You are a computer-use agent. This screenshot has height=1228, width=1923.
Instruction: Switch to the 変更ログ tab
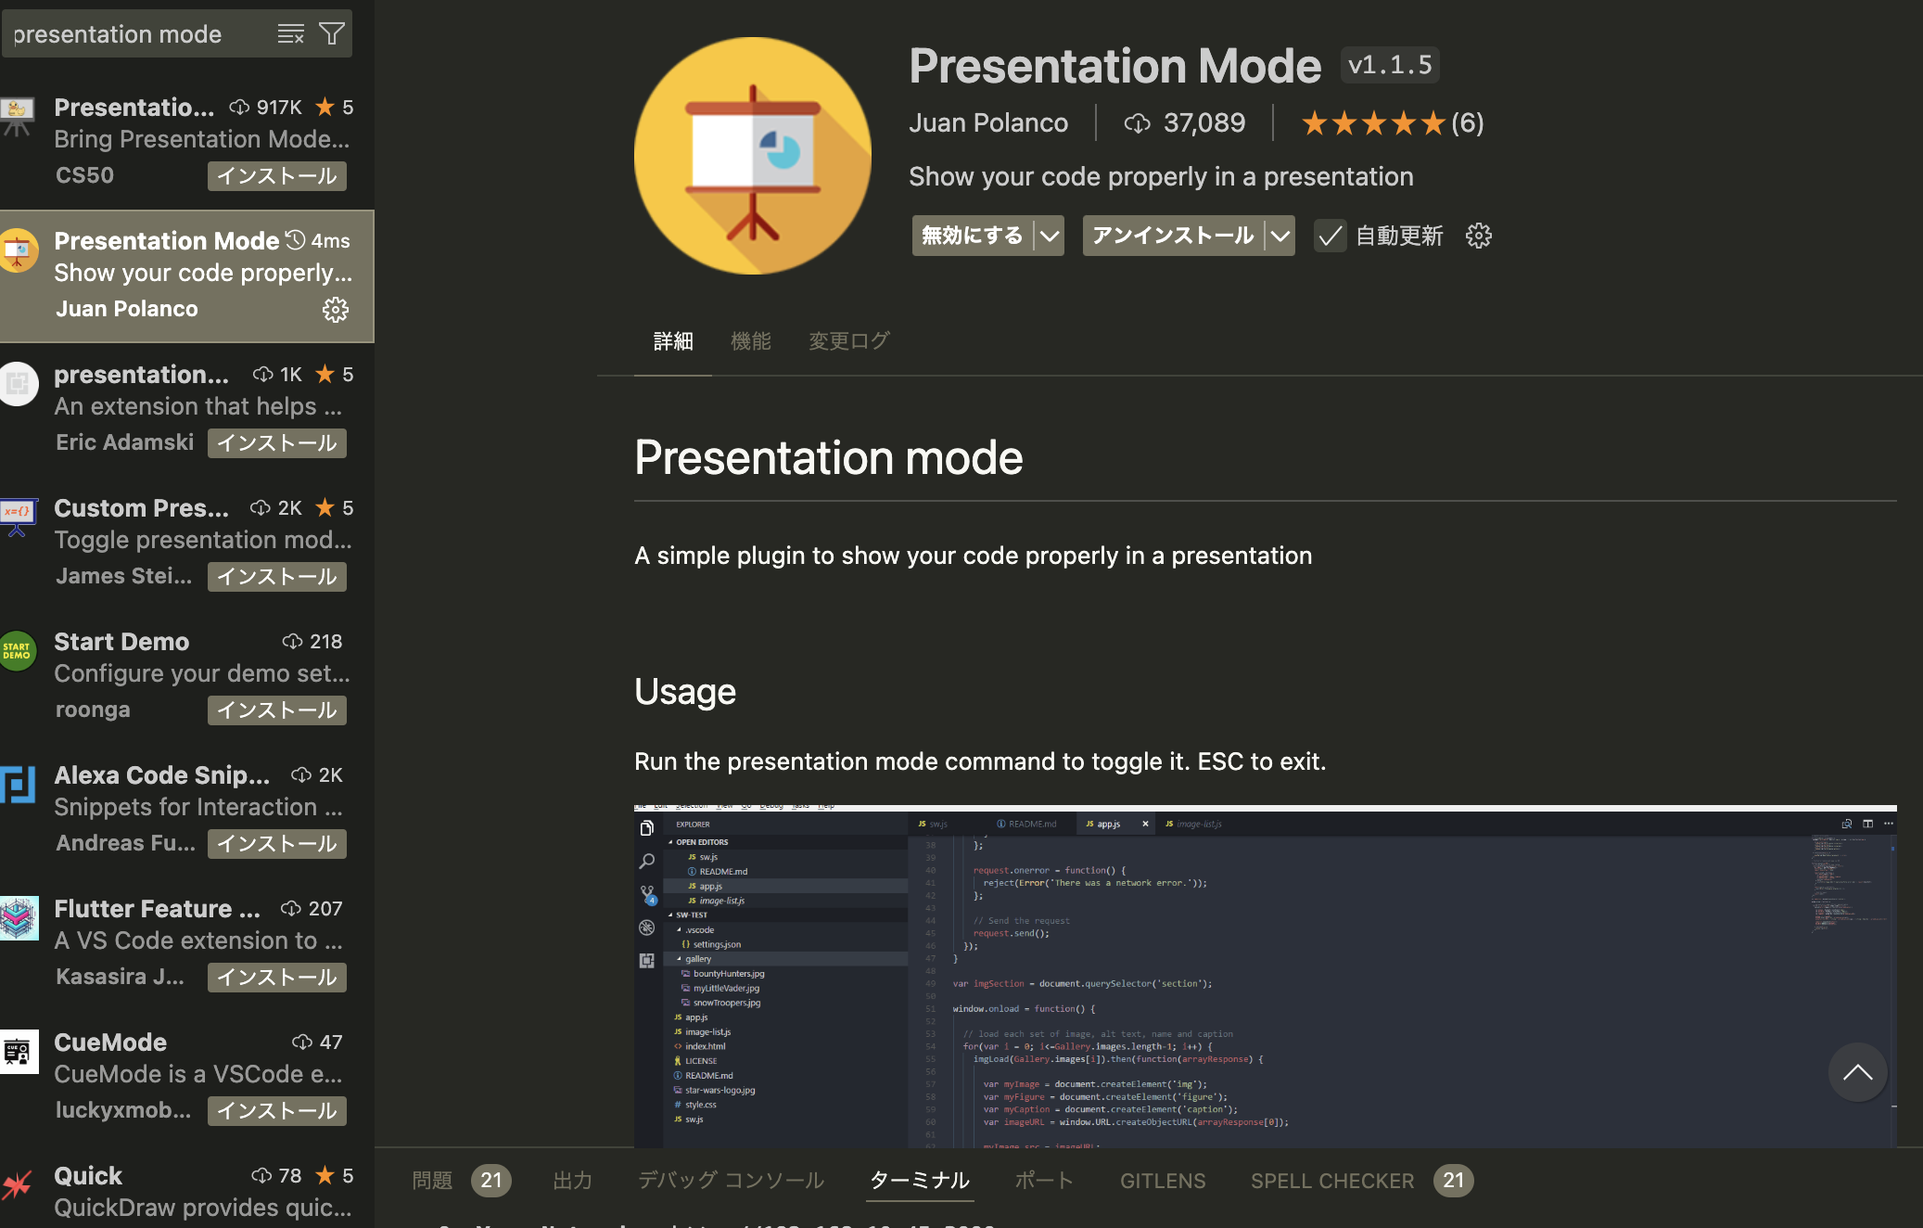848,341
